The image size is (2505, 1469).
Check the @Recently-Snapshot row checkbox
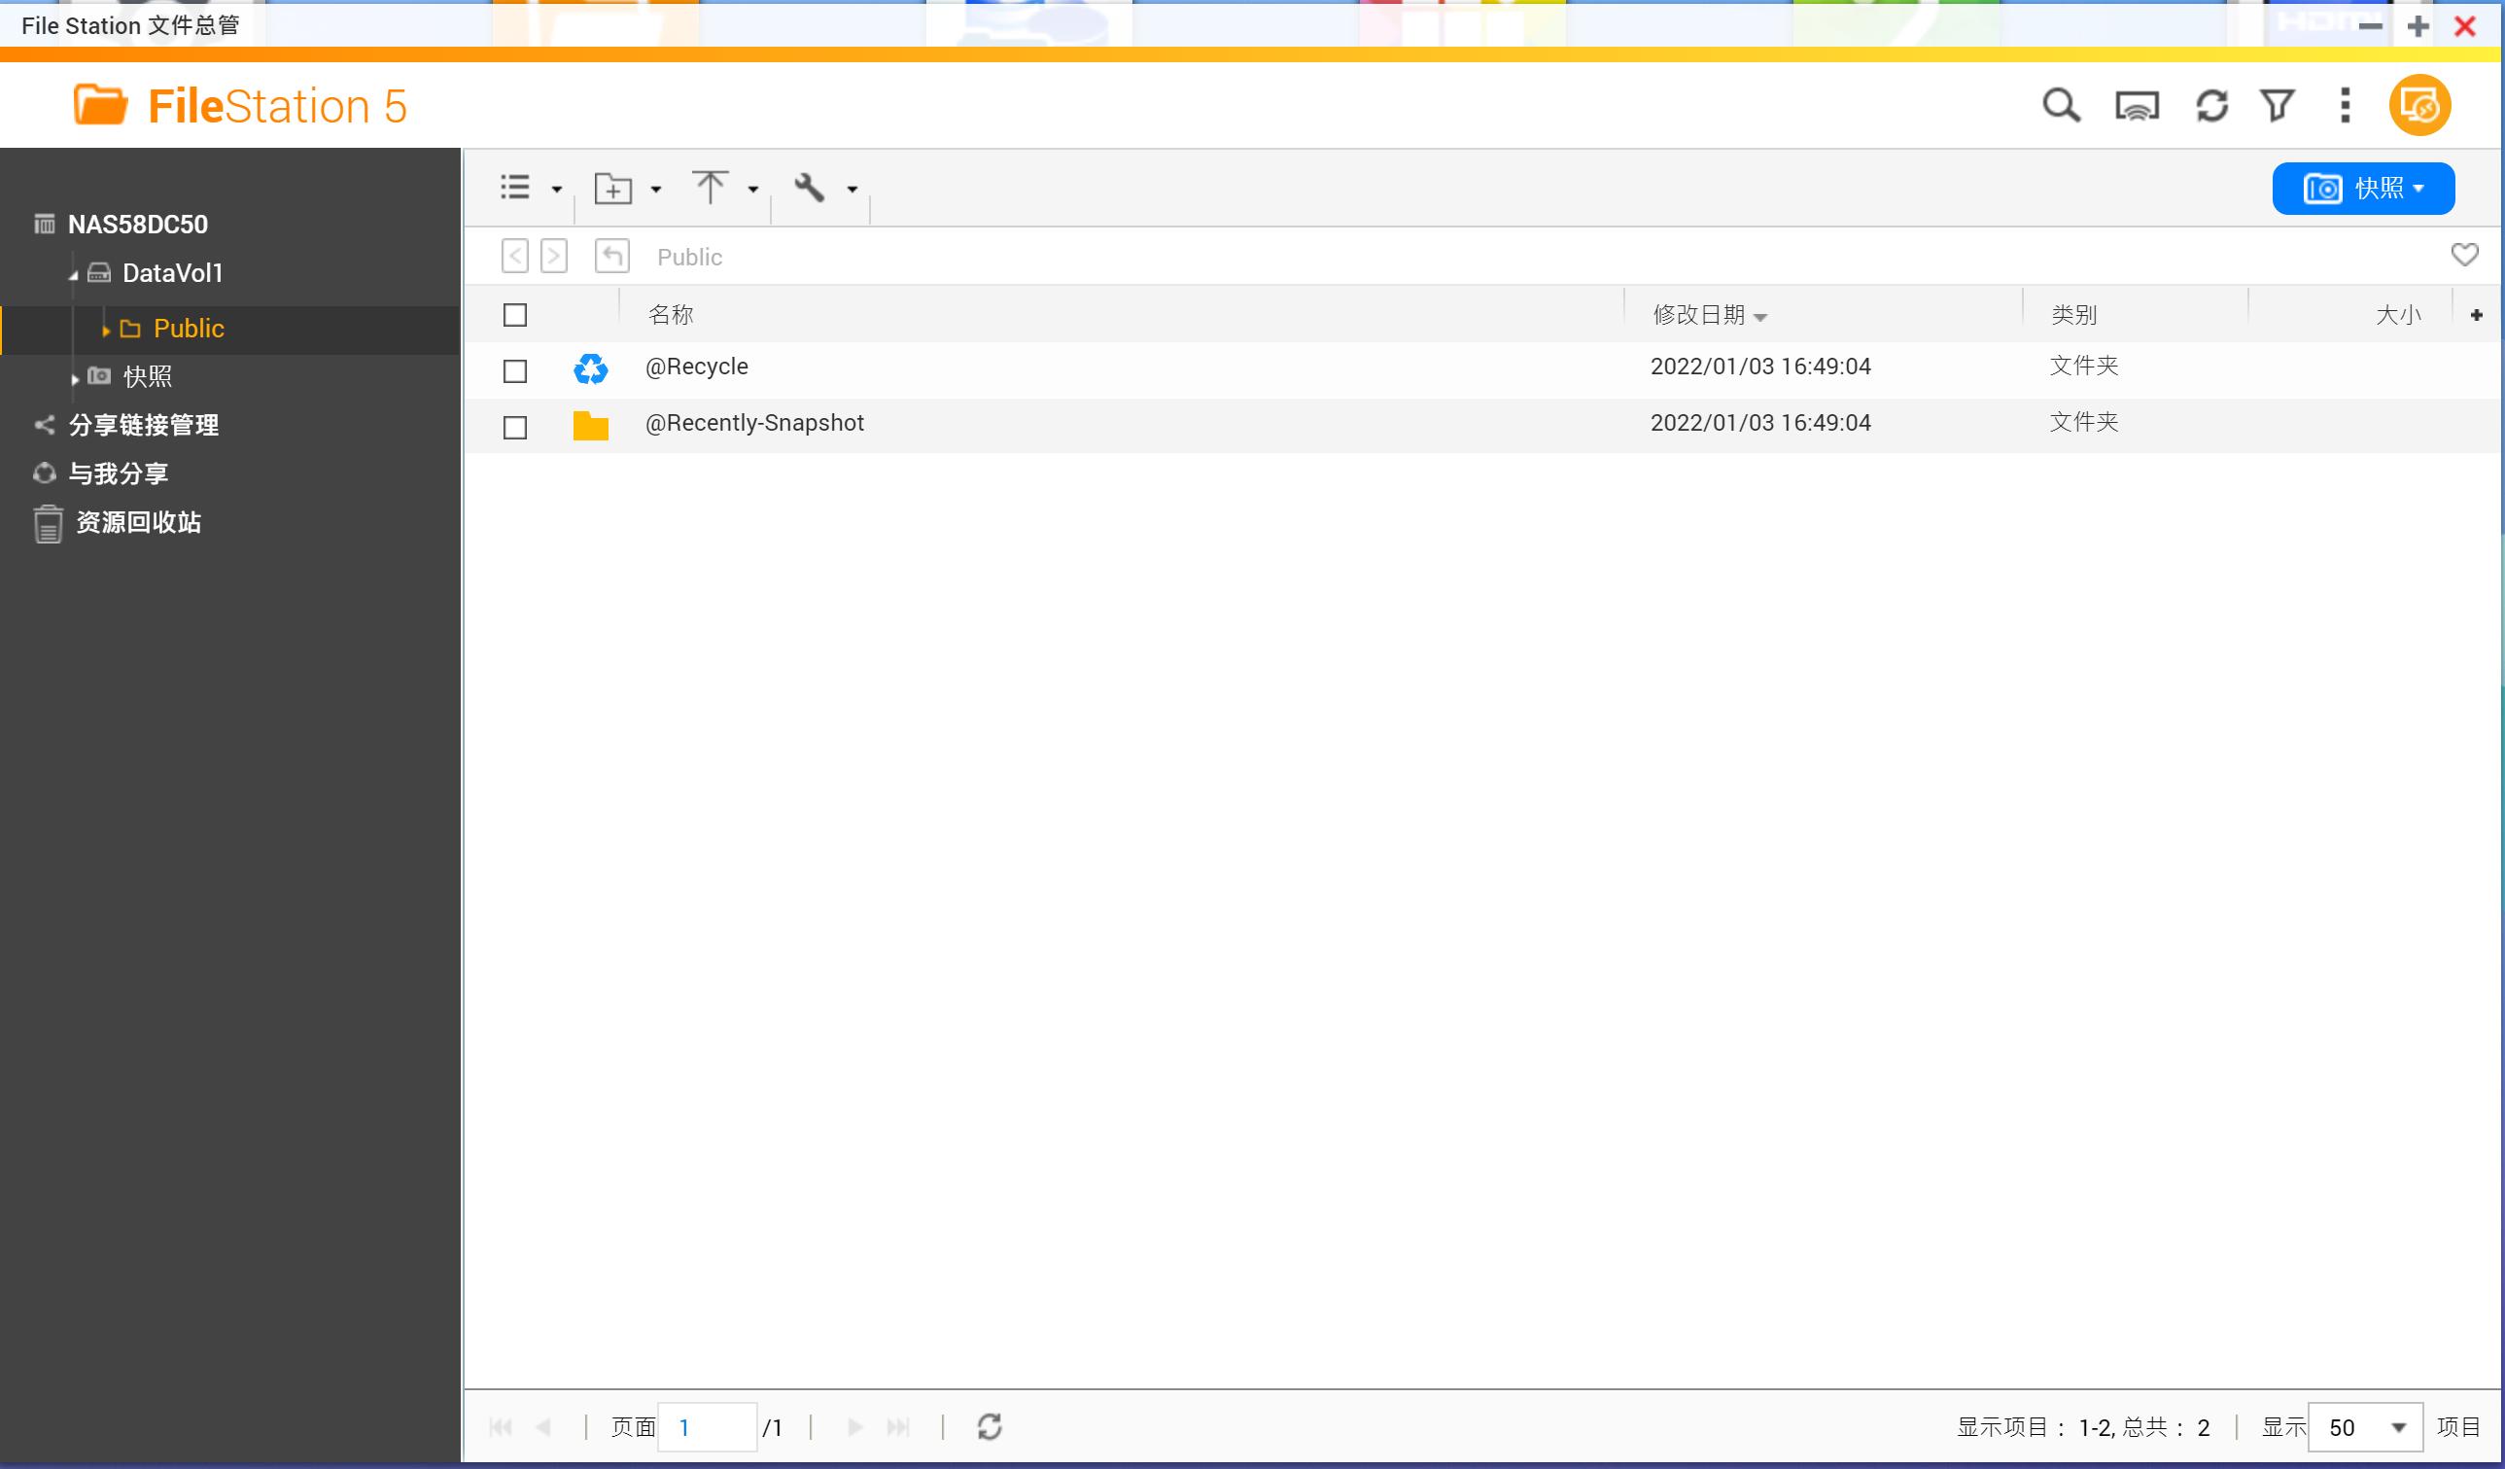(515, 428)
